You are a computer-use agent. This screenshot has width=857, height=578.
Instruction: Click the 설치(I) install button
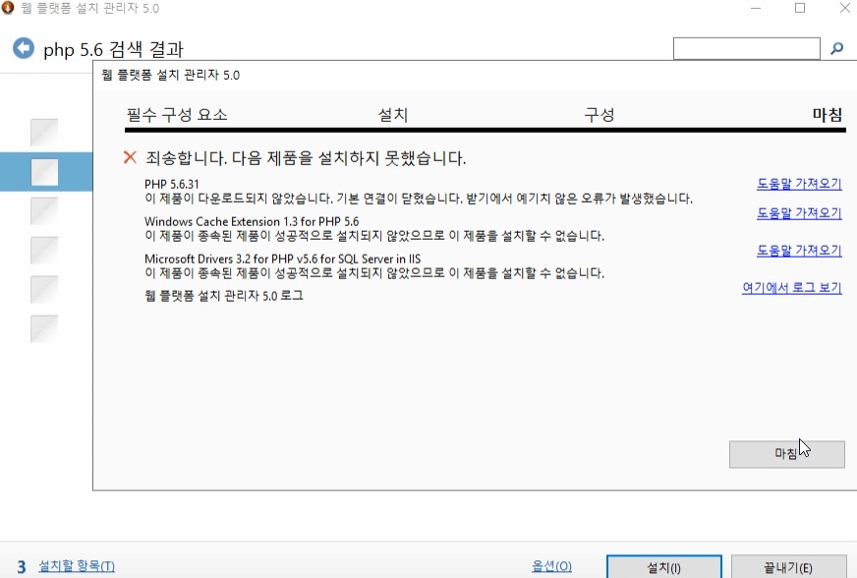pos(664,567)
